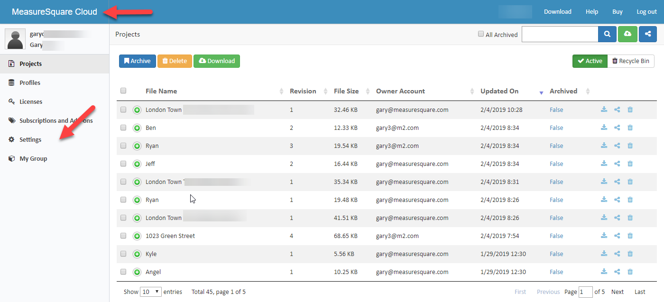The width and height of the screenshot is (664, 302).
Task: Share the Ben project via row icon
Action: point(617,128)
